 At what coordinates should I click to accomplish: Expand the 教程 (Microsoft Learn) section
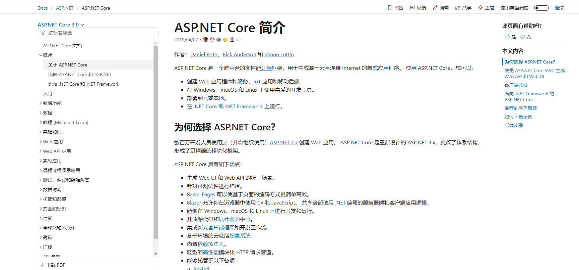[41, 122]
